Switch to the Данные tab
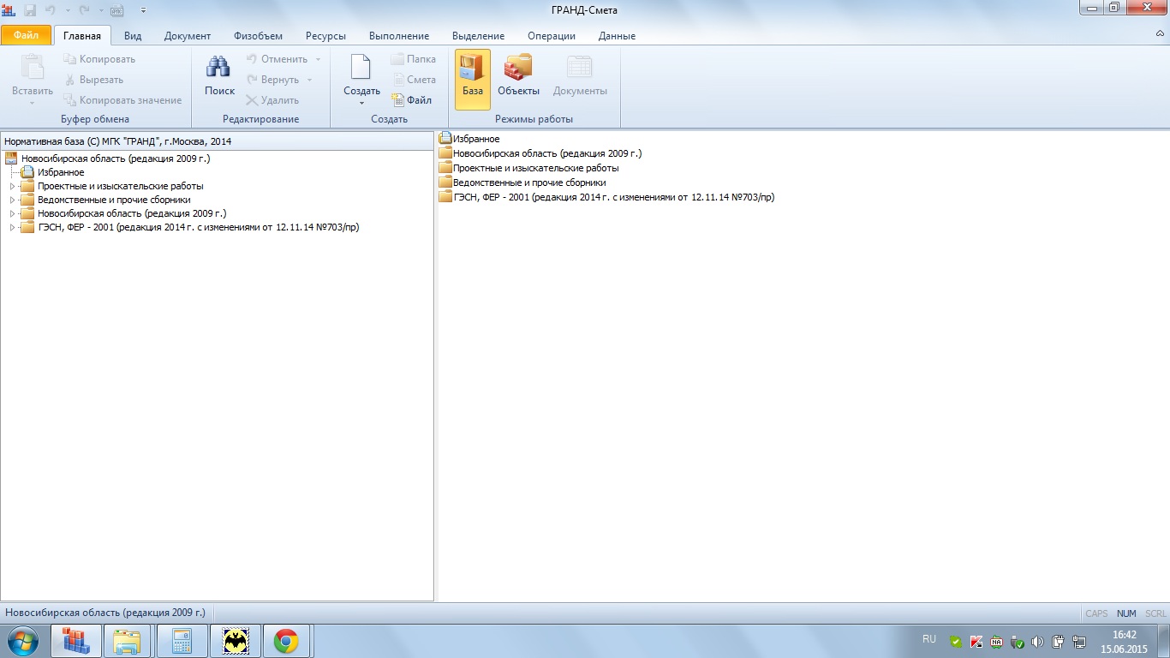The width and height of the screenshot is (1170, 658). (x=617, y=36)
